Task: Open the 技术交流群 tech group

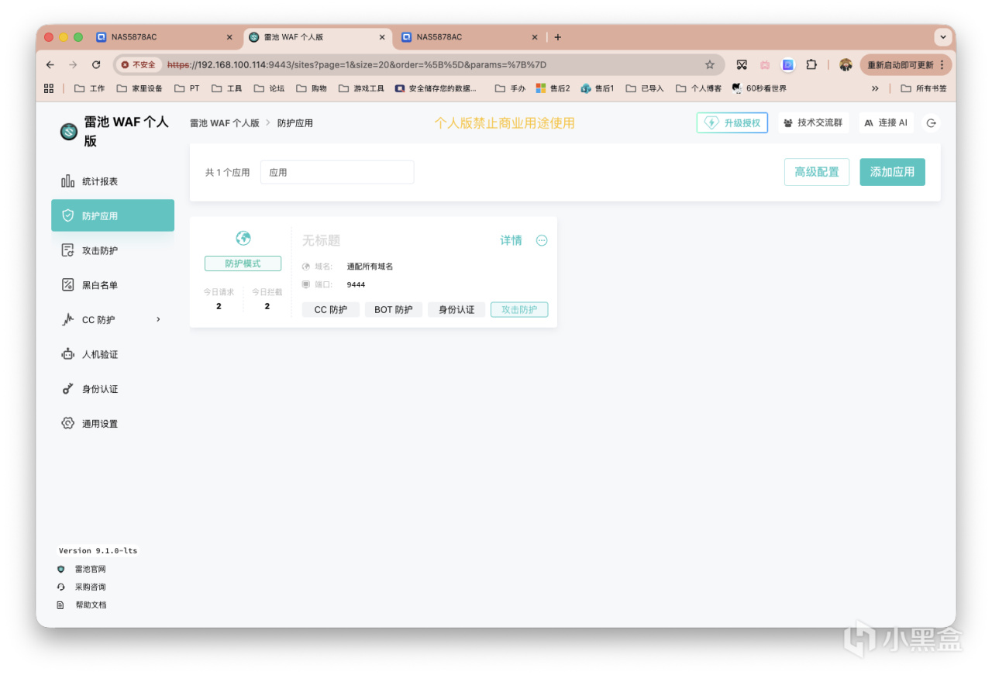Action: click(814, 122)
